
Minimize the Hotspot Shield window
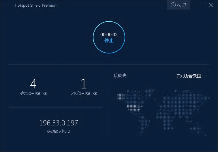[x=197, y=5]
